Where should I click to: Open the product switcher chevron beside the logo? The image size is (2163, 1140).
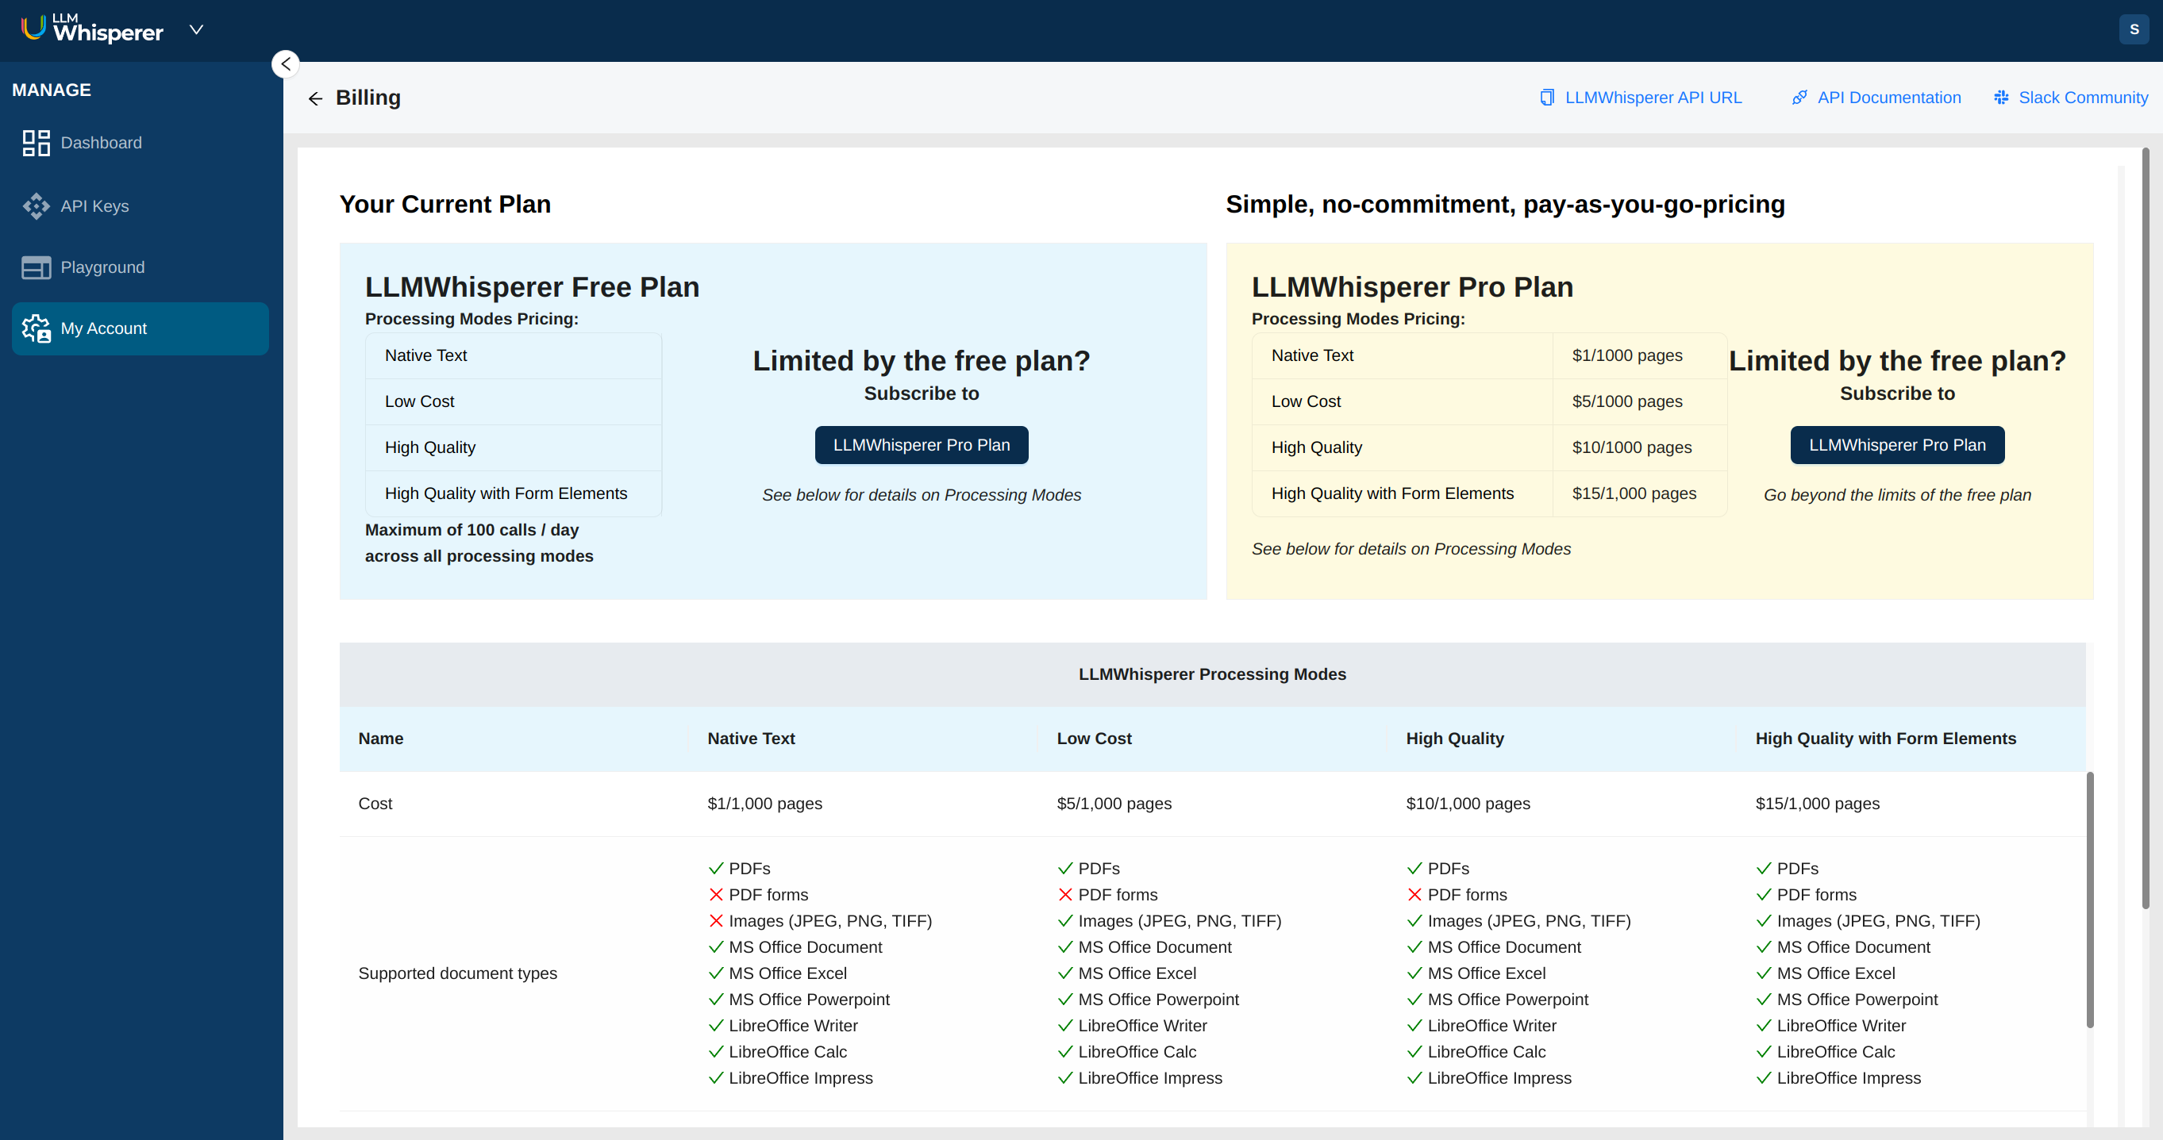(x=197, y=30)
